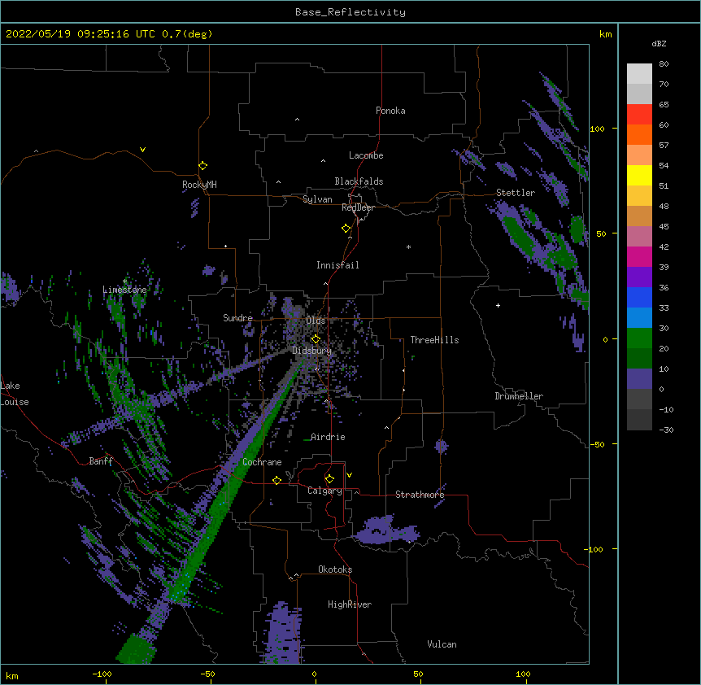Screen dimensions: 701x685
Task: Click the Sylvan label
Action: click(317, 199)
